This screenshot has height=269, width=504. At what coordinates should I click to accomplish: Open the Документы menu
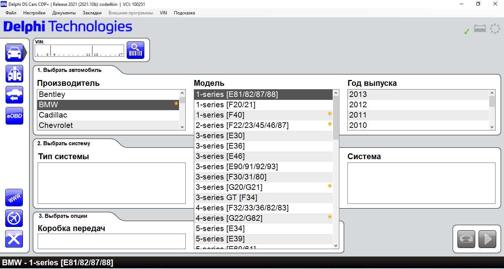pyautogui.click(x=64, y=13)
